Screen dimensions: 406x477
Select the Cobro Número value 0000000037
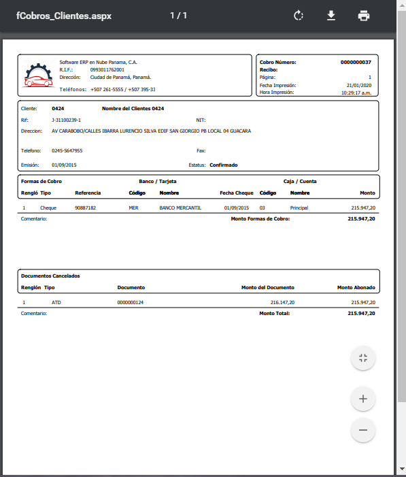(356, 63)
